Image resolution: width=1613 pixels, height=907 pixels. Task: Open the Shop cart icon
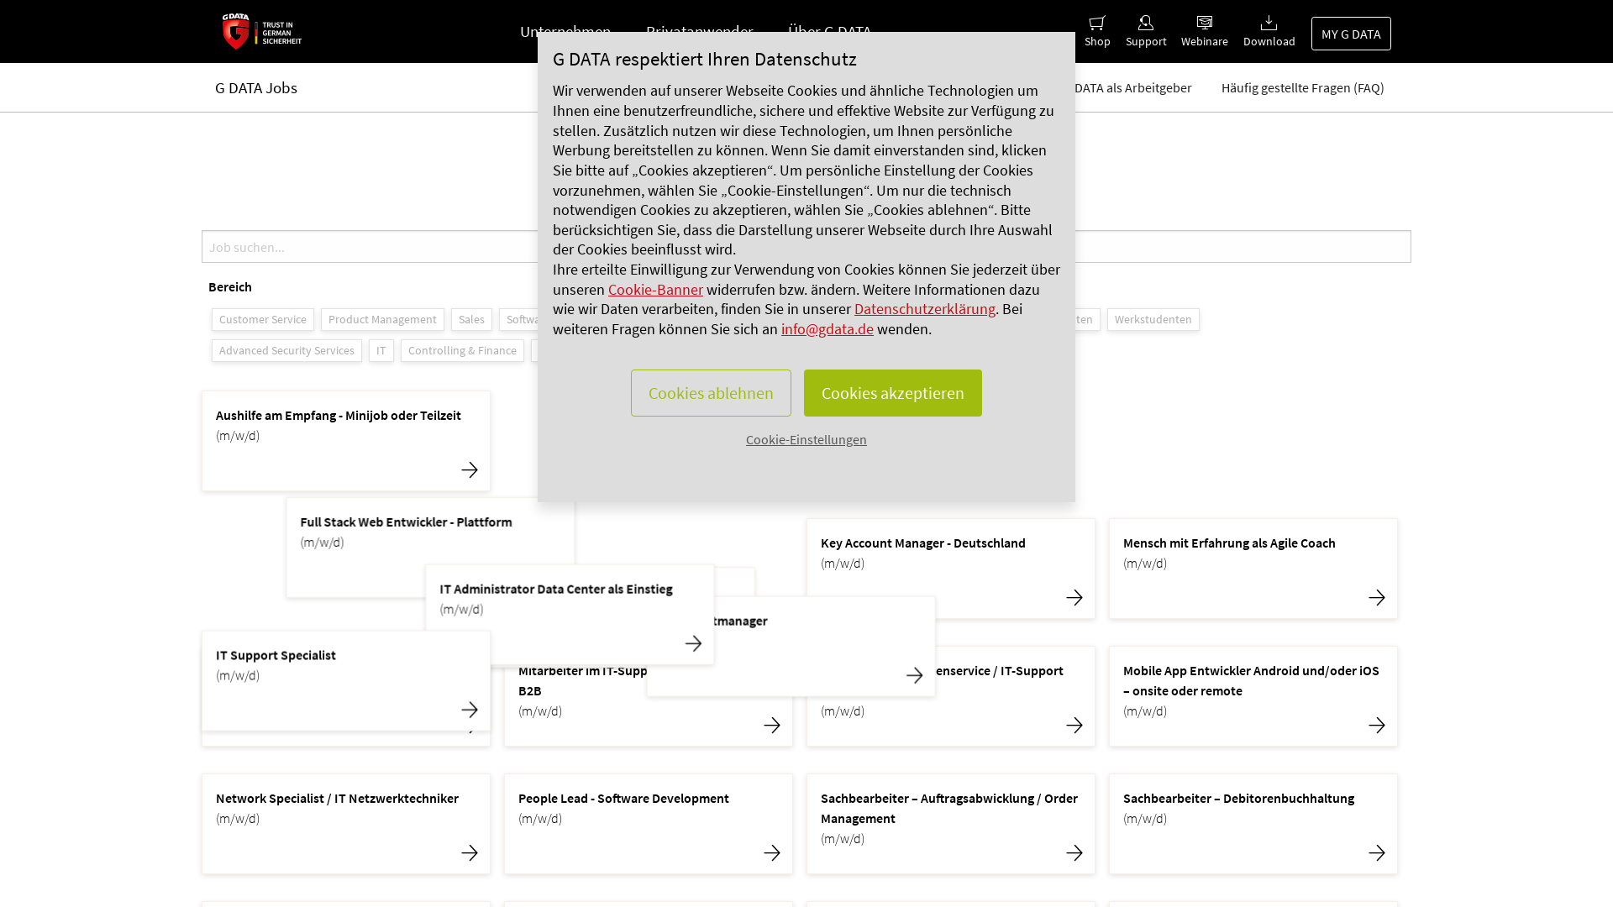(1096, 24)
